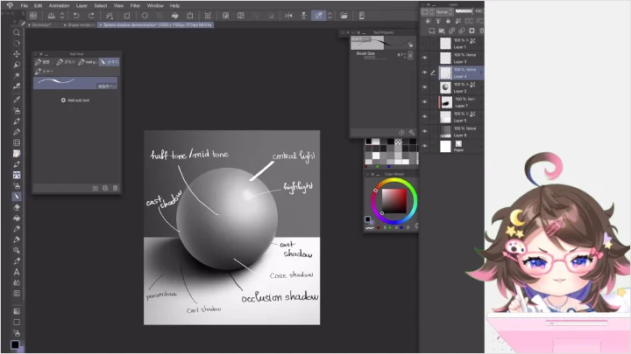
Task: Hide Layer 3 with its eye icon
Action: (x=424, y=58)
